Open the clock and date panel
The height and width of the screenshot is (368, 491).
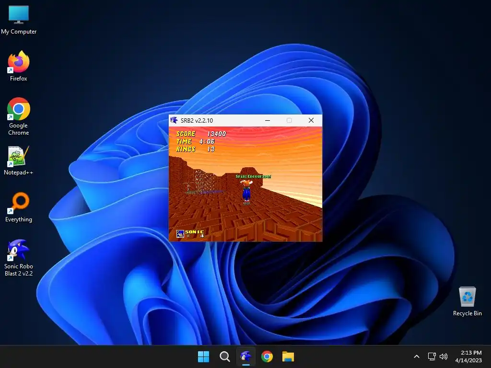click(x=468, y=356)
